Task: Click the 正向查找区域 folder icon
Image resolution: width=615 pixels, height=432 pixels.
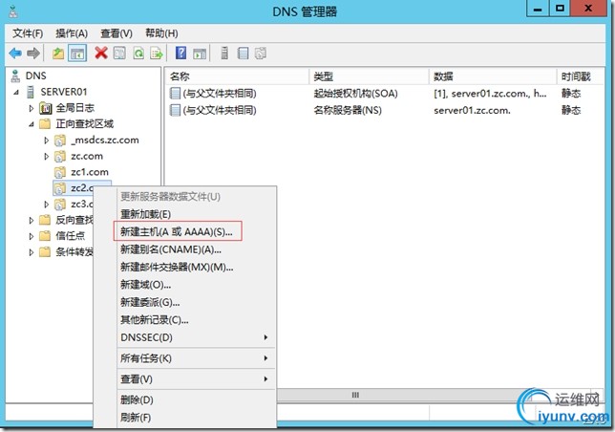Action: pos(45,124)
